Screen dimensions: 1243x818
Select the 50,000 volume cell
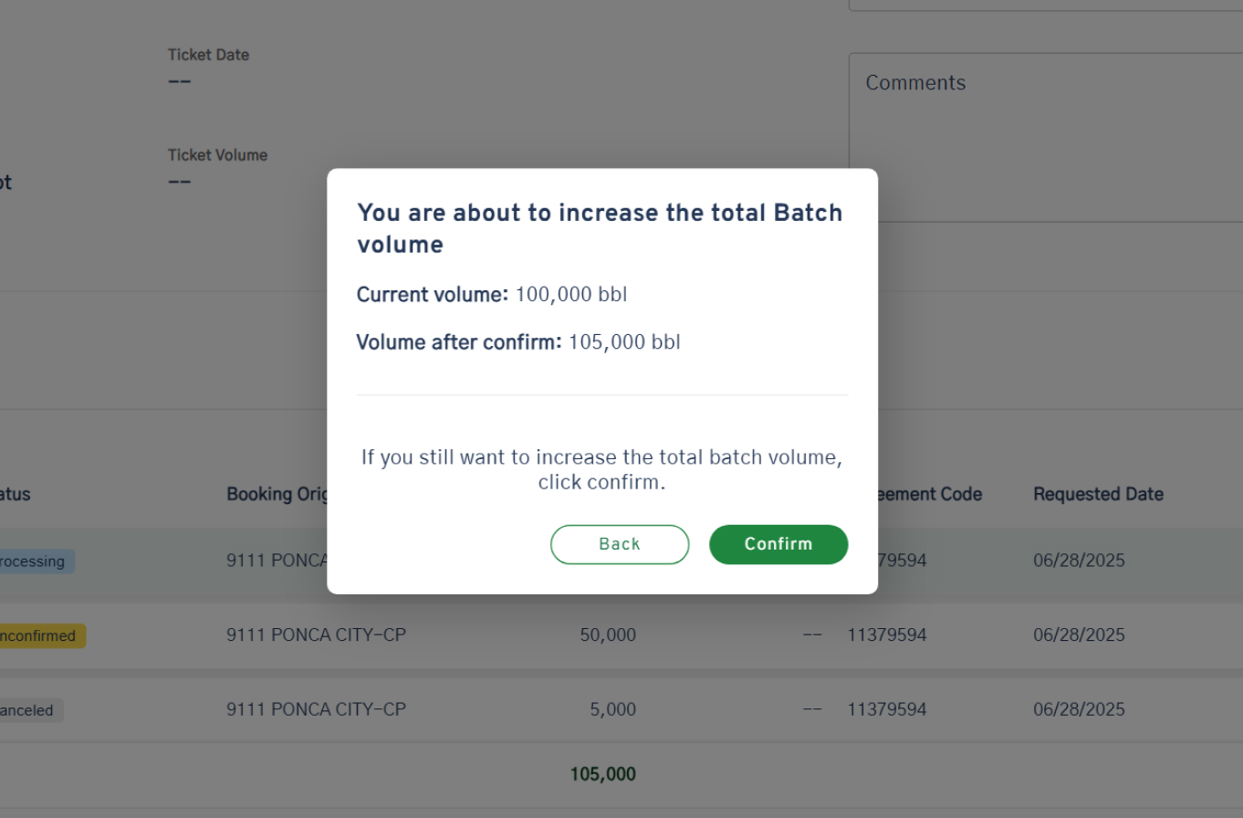[608, 634]
